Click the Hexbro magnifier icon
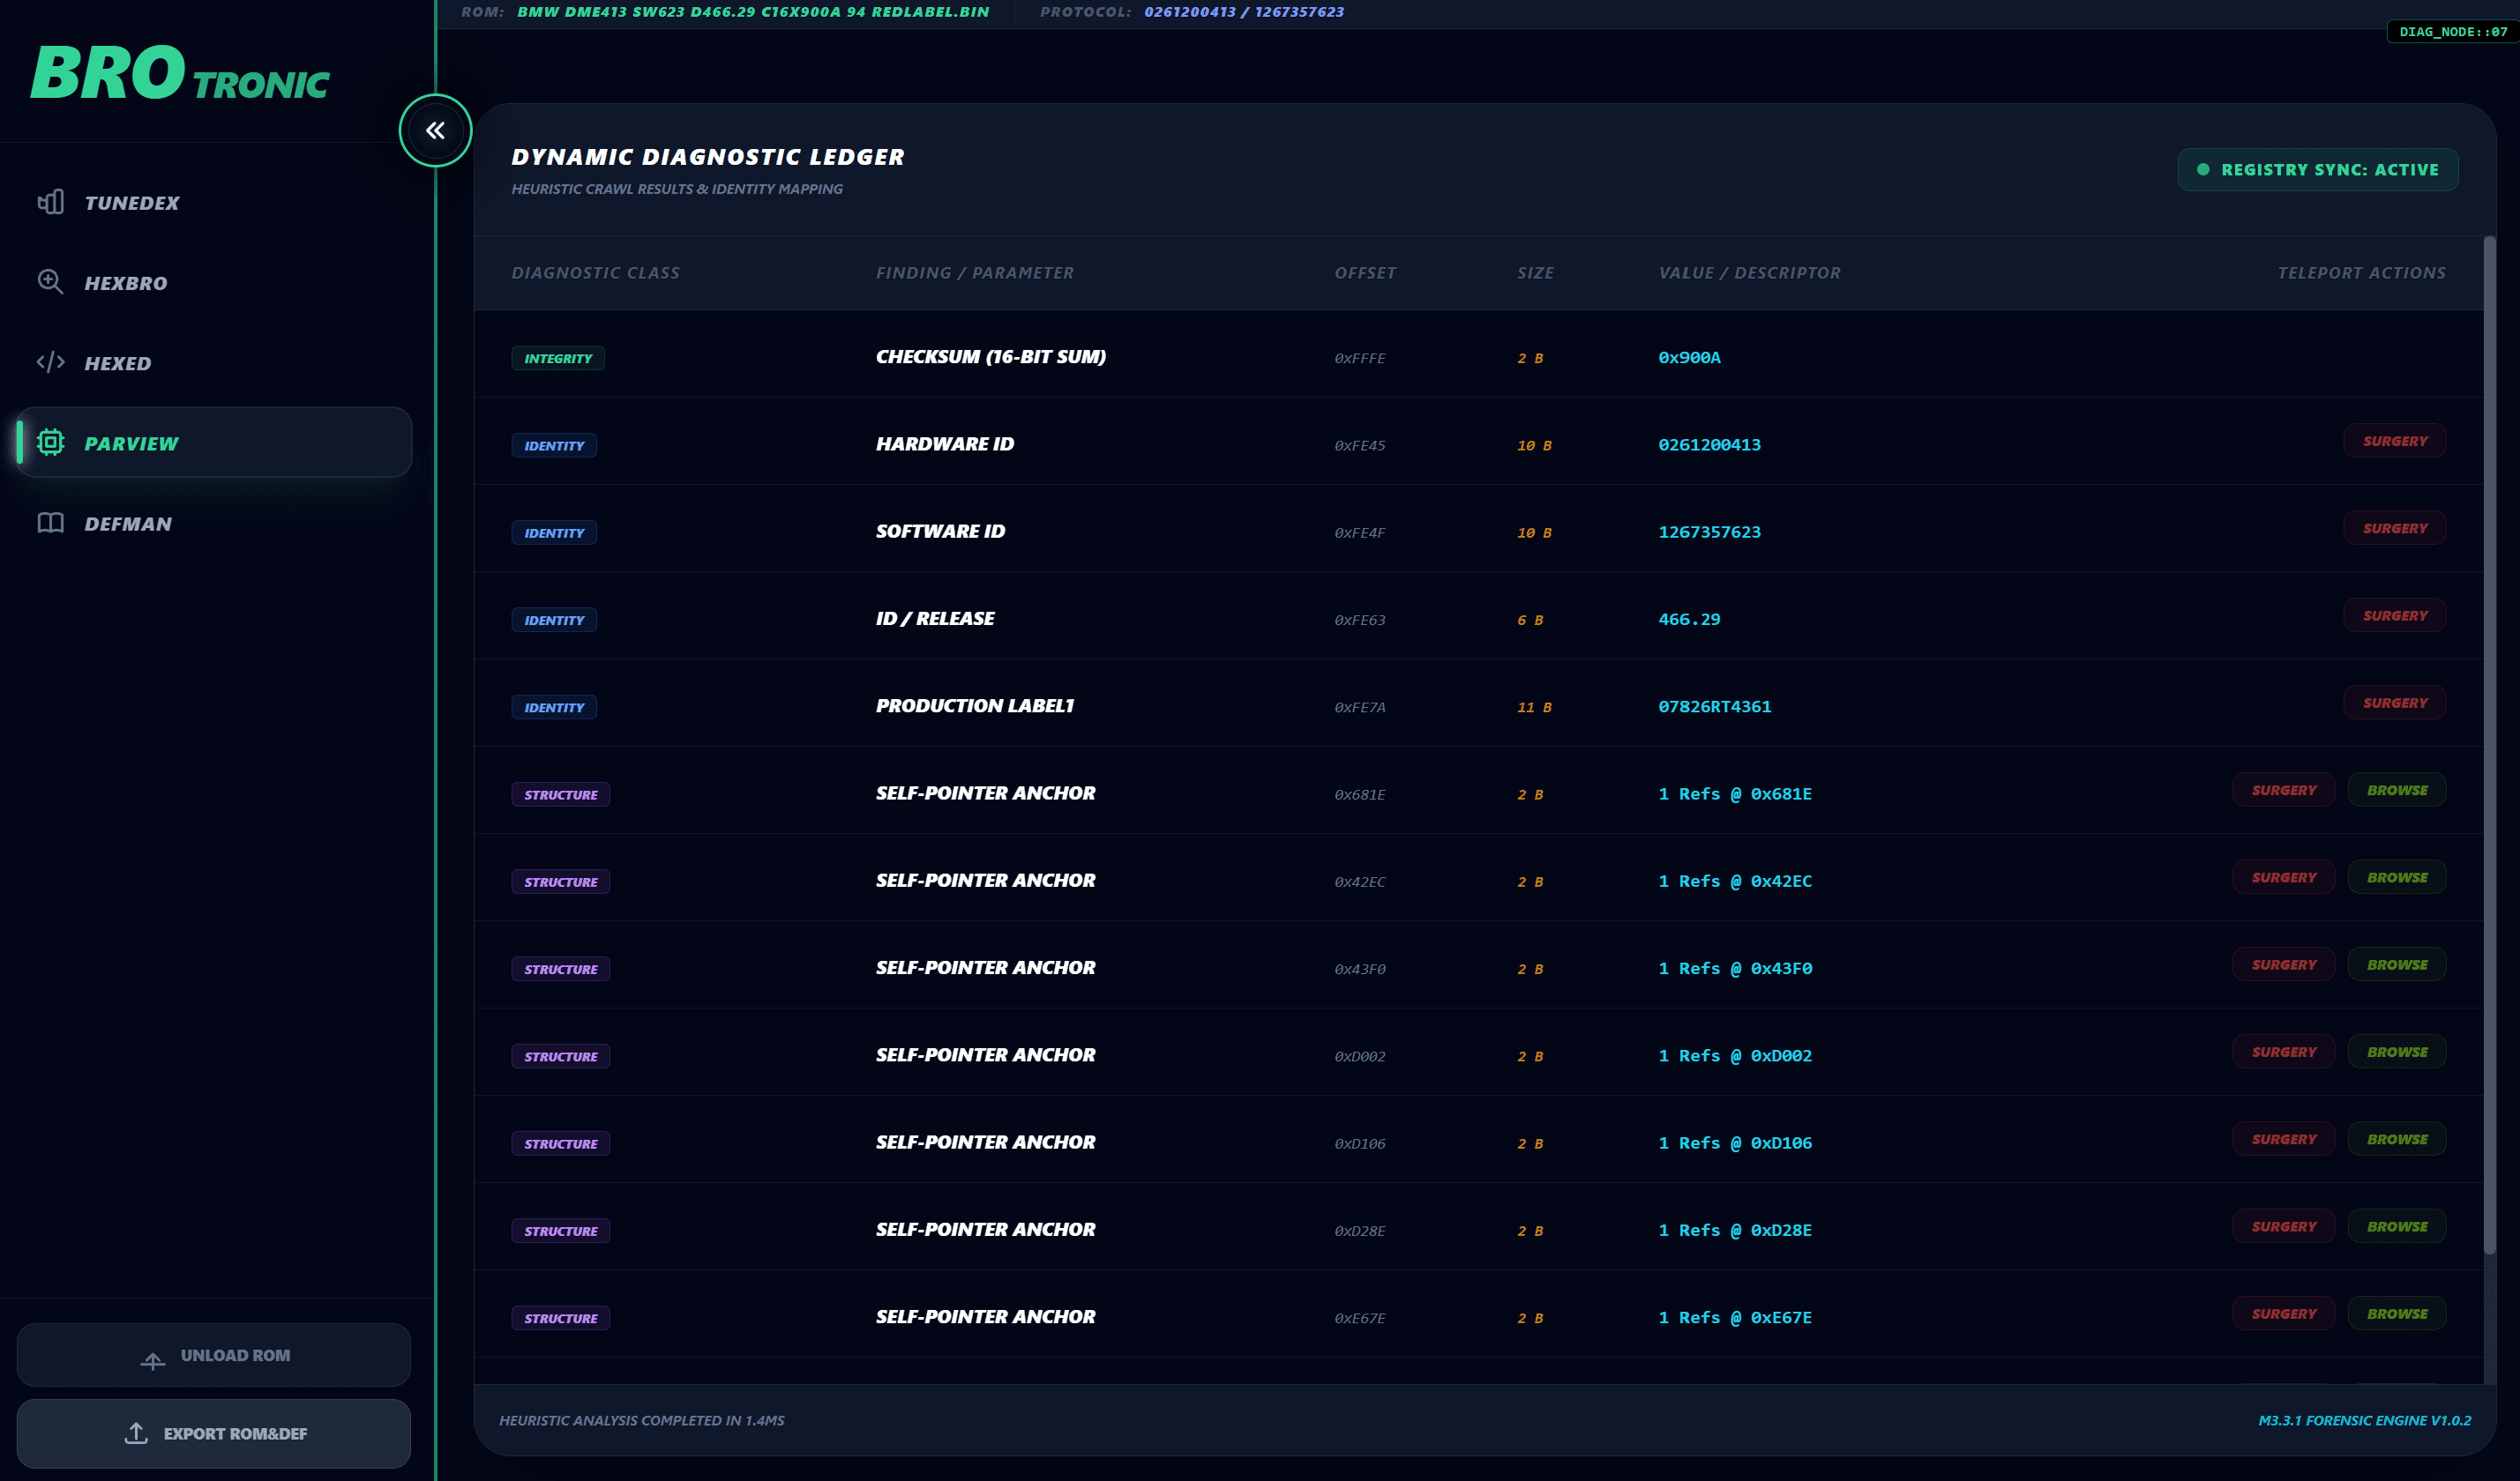 (x=50, y=283)
